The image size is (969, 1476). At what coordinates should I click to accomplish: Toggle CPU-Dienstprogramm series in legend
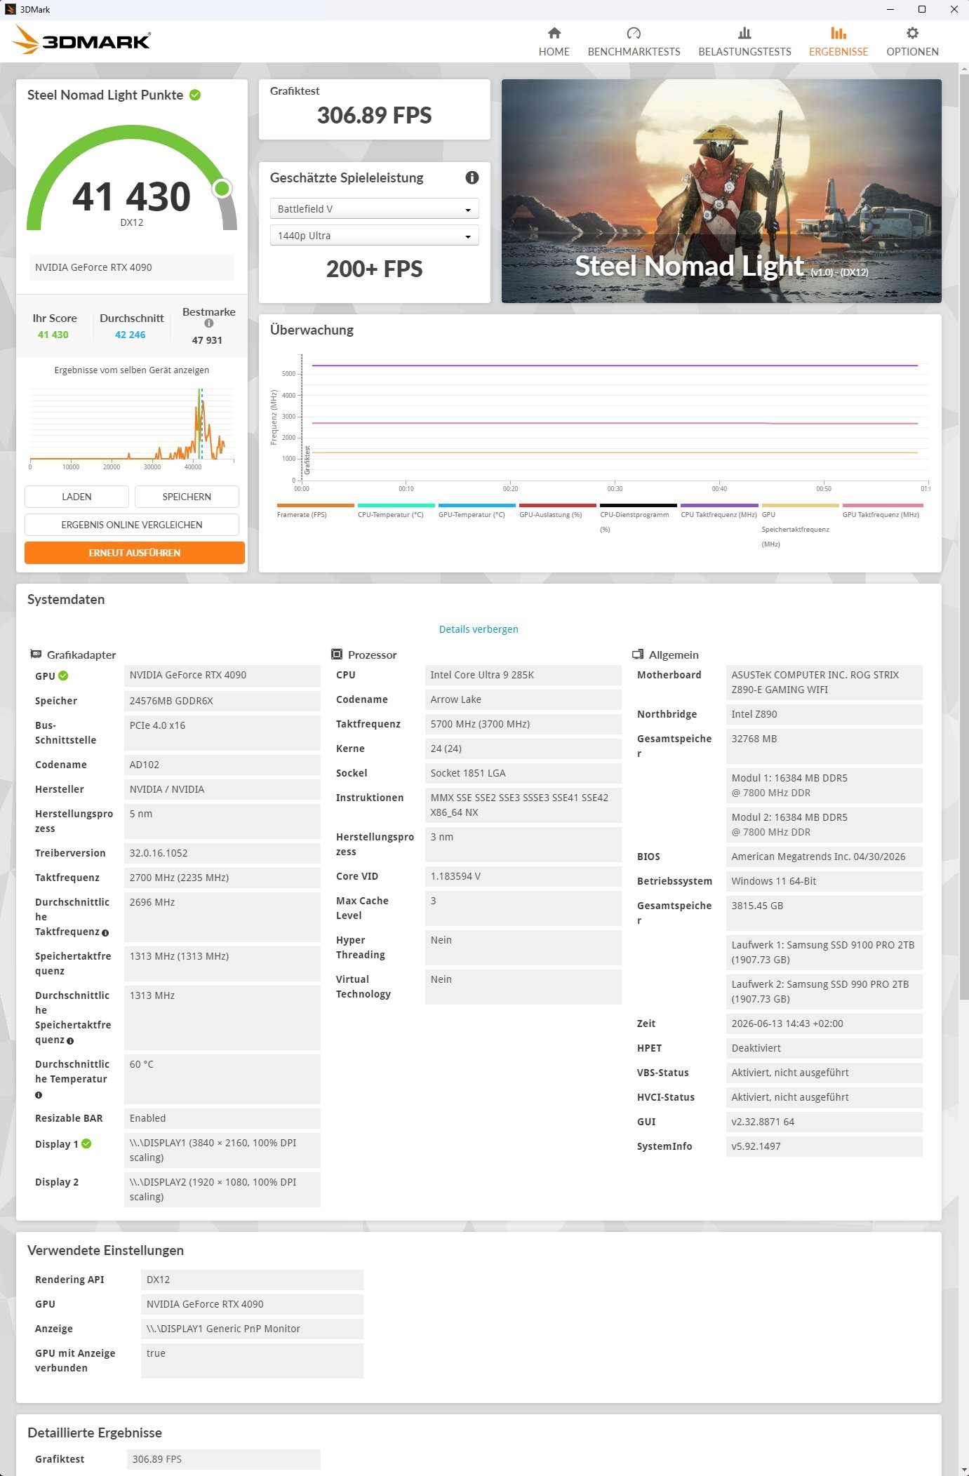(639, 505)
